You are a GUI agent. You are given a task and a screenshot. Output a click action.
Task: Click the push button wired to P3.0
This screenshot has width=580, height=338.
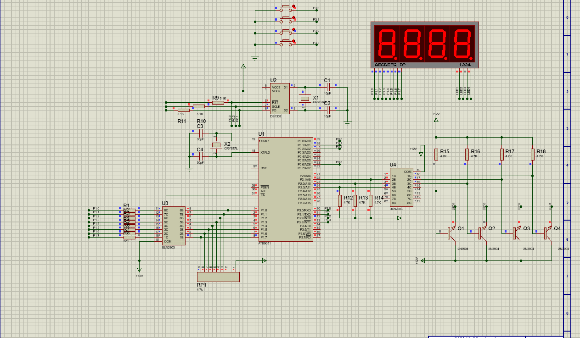286,8
